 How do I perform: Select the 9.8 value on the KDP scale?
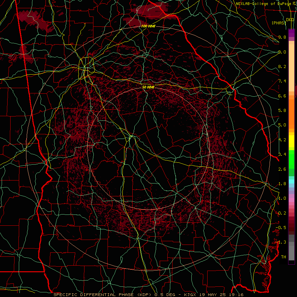click(282, 37)
